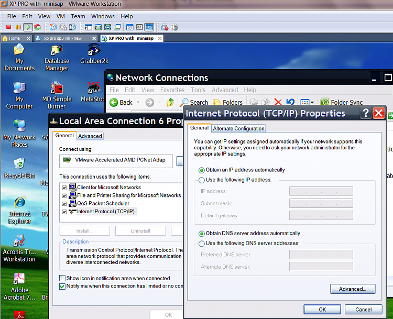Enable 'Show icon in notification area when connected'
This screenshot has height=319, width=393.
[x=62, y=278]
